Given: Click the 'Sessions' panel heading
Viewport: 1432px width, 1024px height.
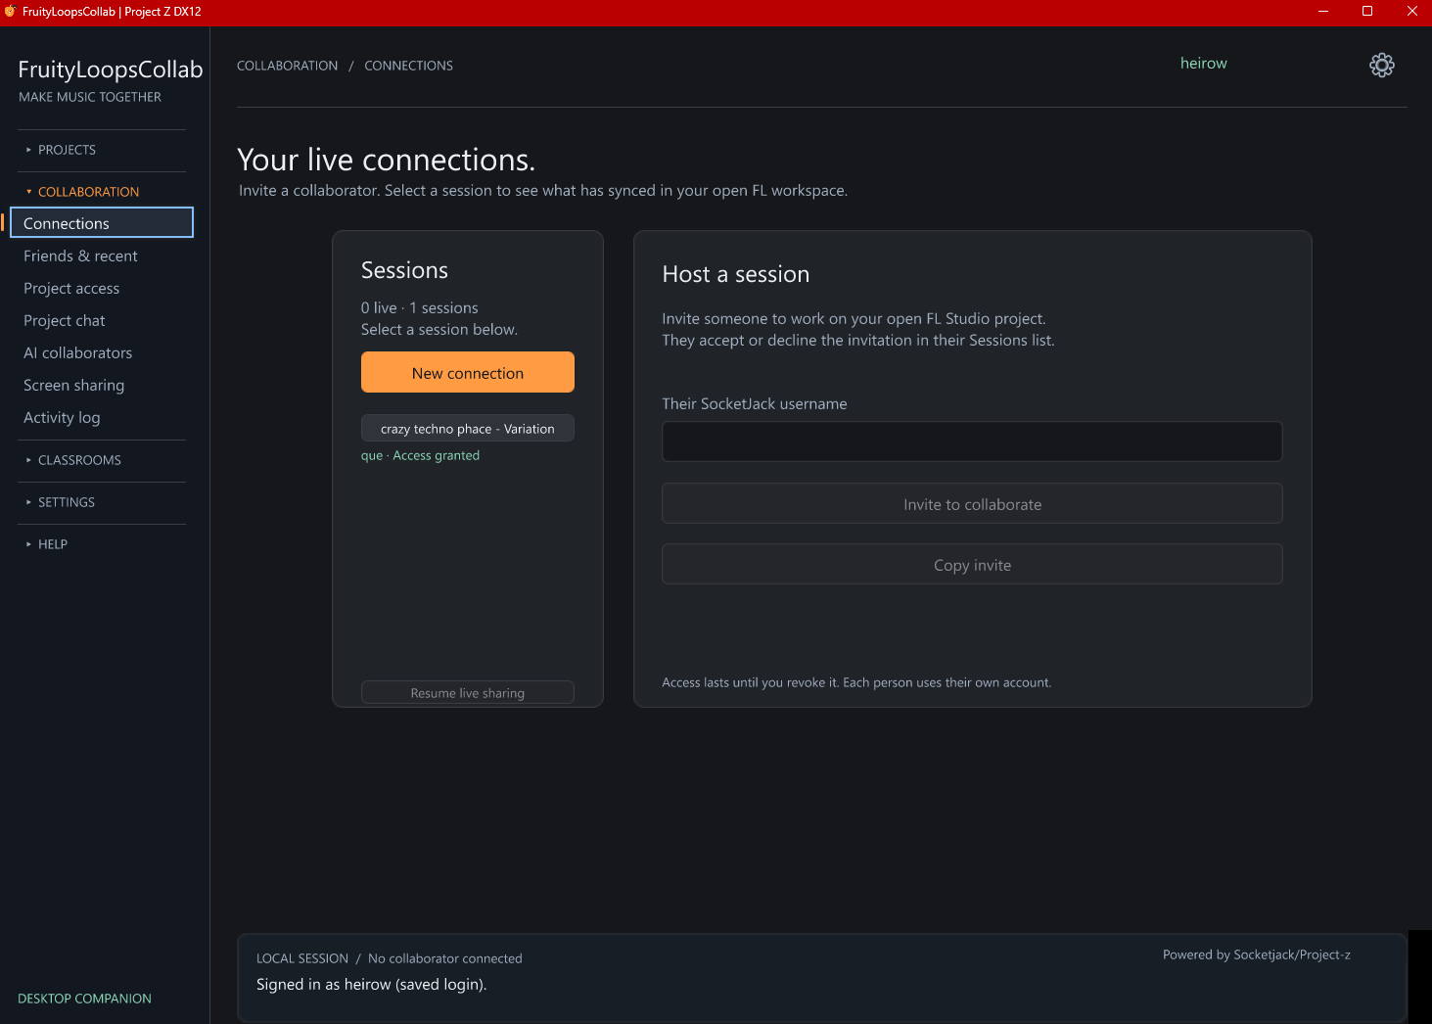Looking at the screenshot, I should 404,270.
